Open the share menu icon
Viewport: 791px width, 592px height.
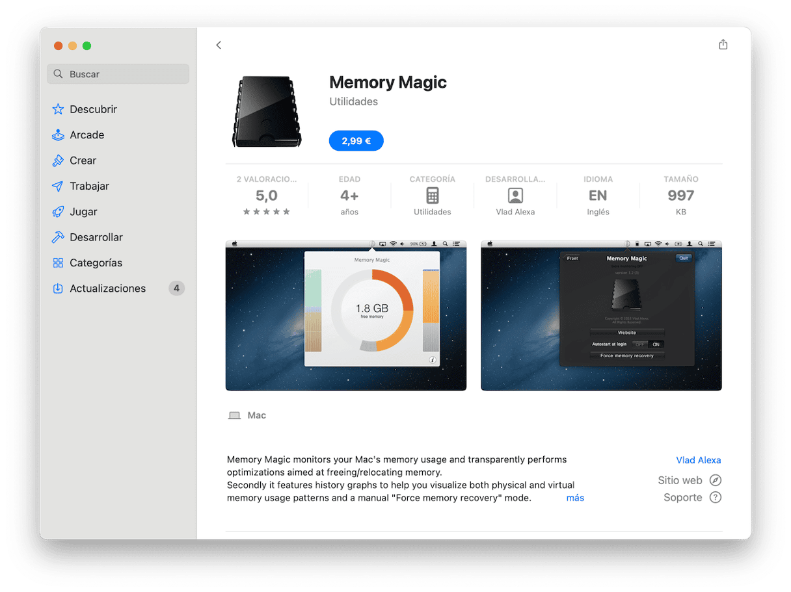click(723, 44)
